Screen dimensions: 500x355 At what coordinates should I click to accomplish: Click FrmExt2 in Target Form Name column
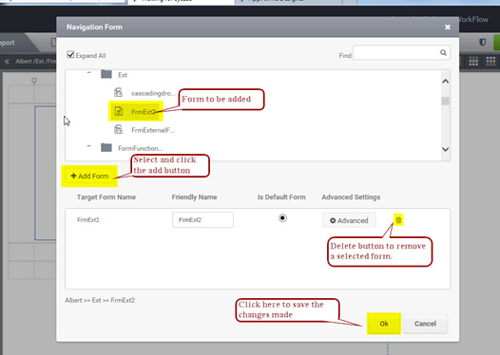(88, 219)
